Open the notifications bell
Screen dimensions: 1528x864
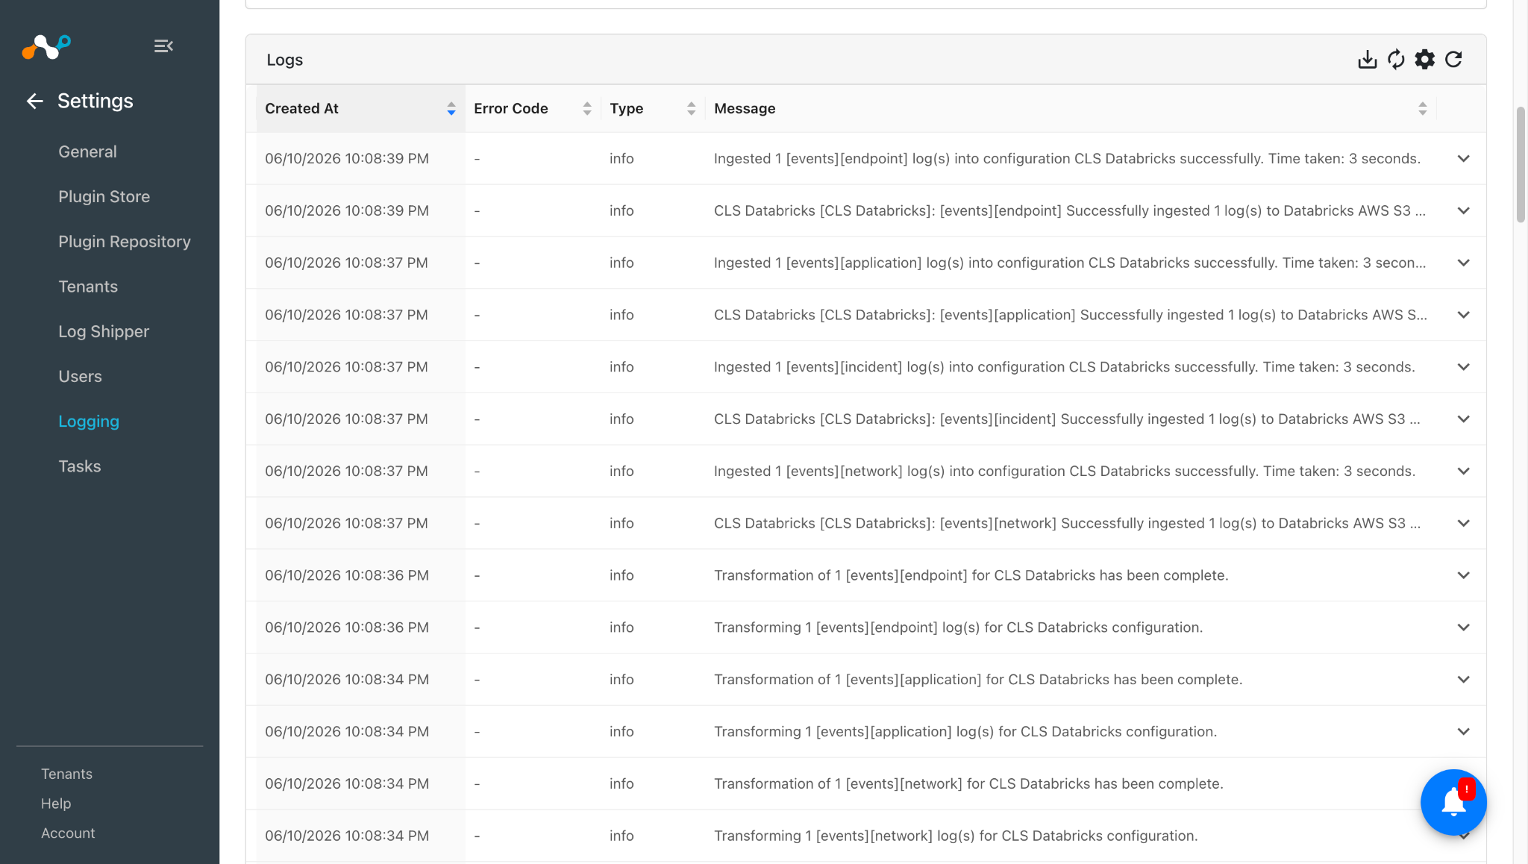pyautogui.click(x=1453, y=802)
